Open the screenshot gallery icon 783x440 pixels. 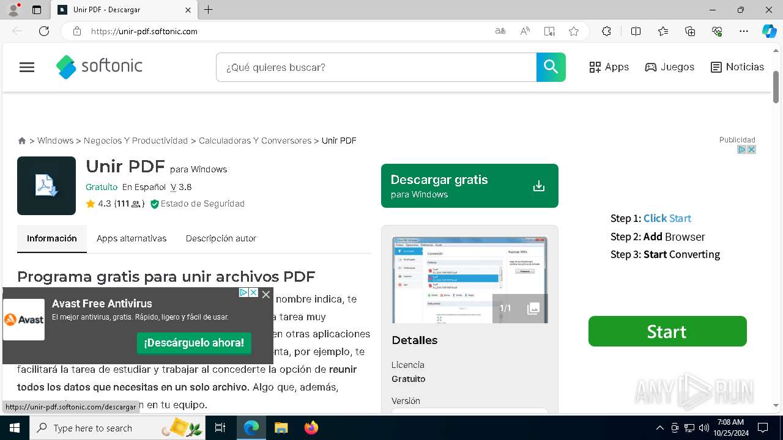point(533,309)
